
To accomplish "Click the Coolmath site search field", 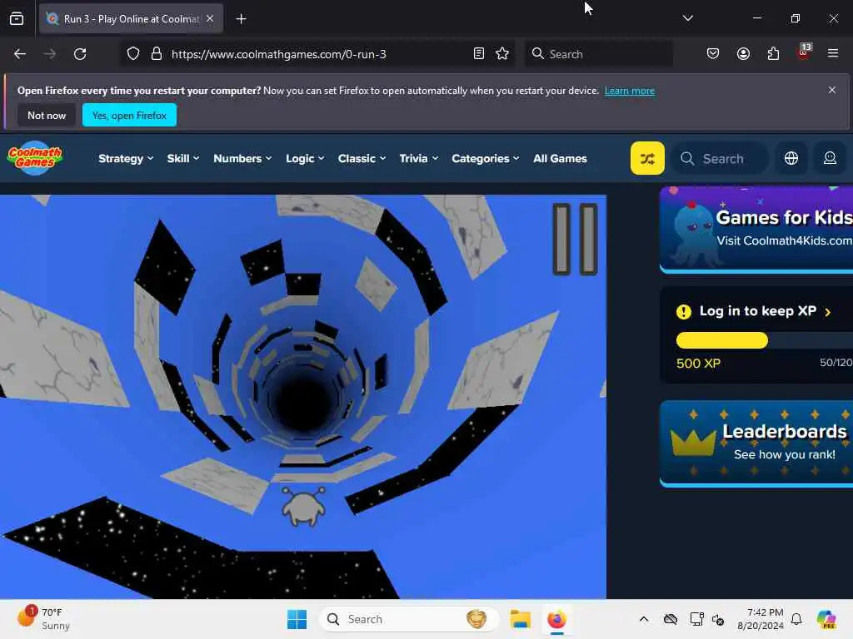I will click(720, 158).
